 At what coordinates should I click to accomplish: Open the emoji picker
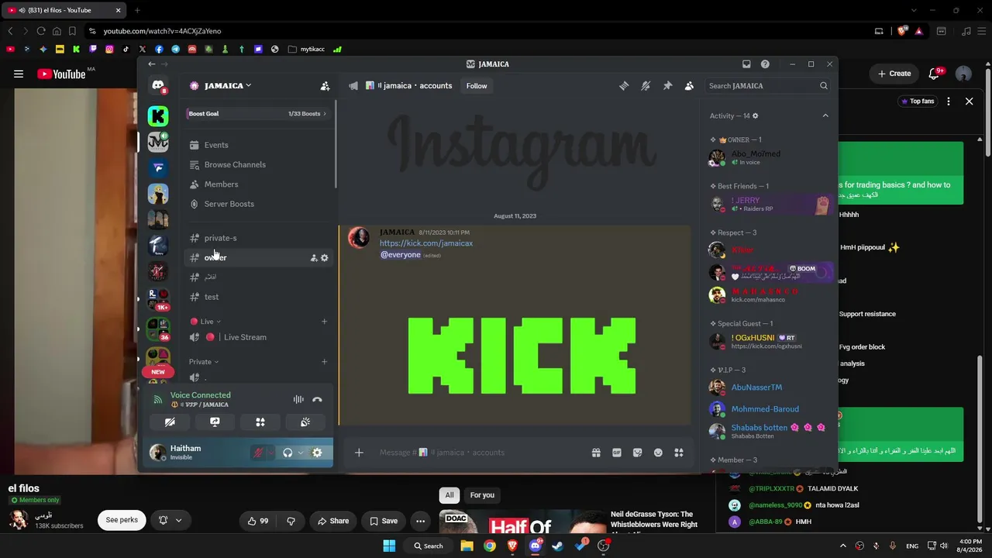(x=658, y=453)
